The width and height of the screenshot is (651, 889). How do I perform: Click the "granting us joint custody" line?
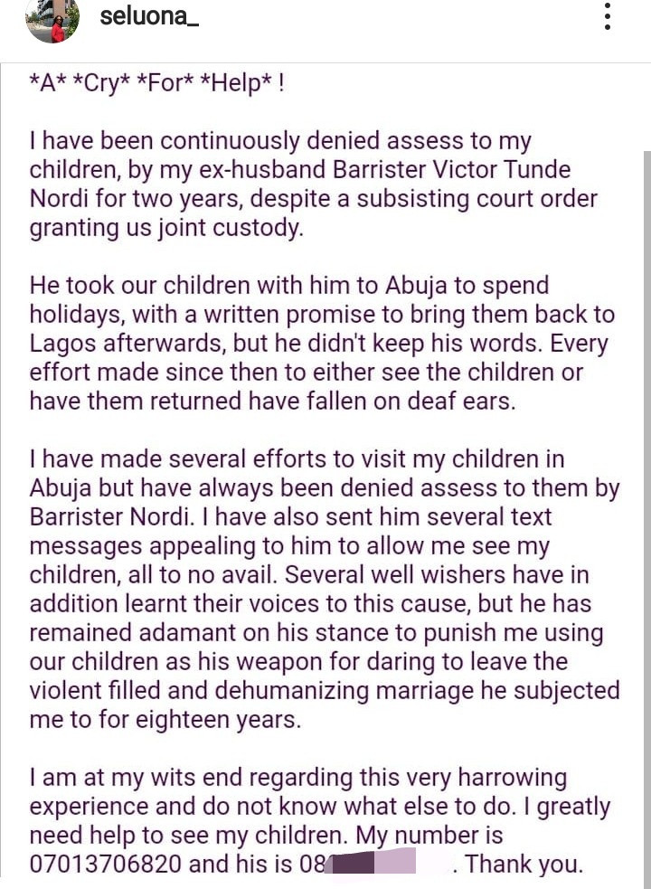tap(166, 227)
